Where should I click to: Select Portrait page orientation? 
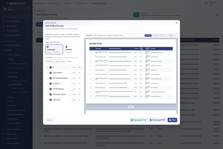(x=73, y=49)
